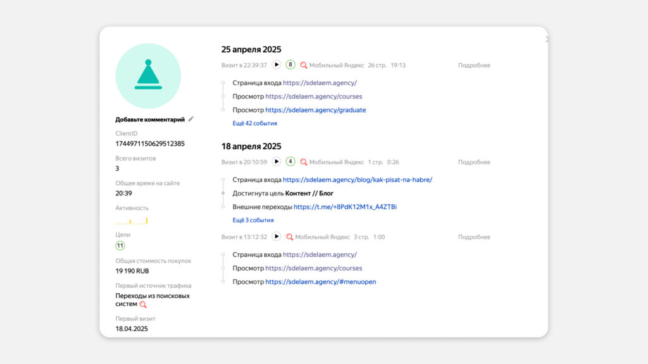The height and width of the screenshot is (364, 648).
Task: Open the sdelaem.agency/graduate link
Action: click(316, 110)
